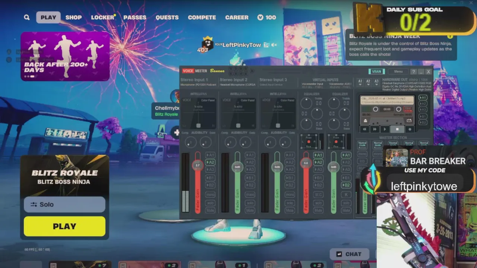Viewport: 477px width, 268px height.
Task: Mute the Stereo Input 1 strip
Action: pos(211,210)
